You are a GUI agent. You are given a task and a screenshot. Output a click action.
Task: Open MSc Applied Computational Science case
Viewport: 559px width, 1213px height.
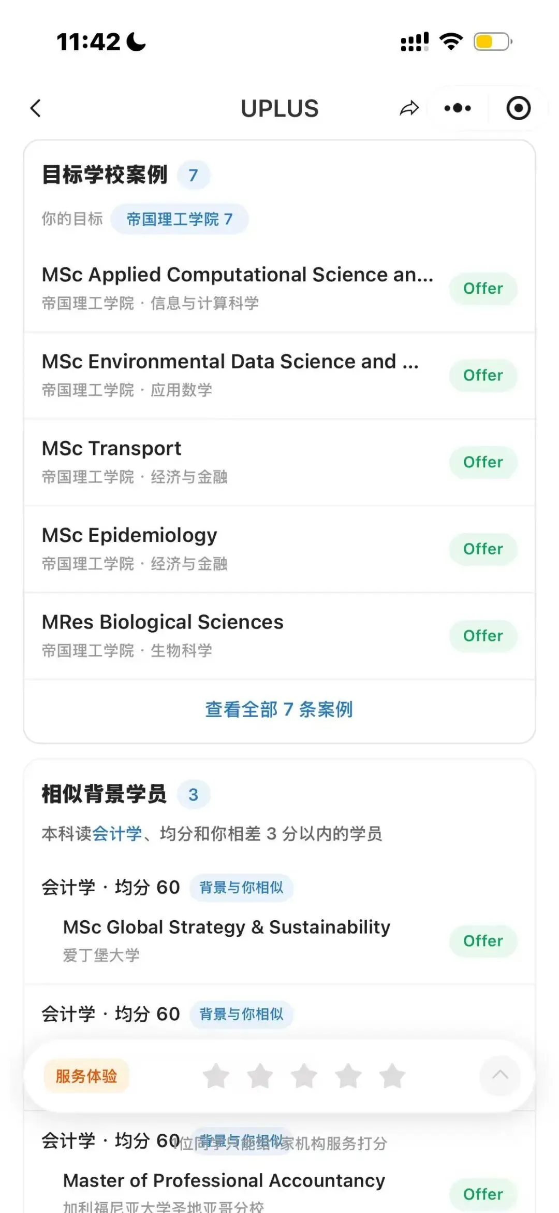(279, 288)
